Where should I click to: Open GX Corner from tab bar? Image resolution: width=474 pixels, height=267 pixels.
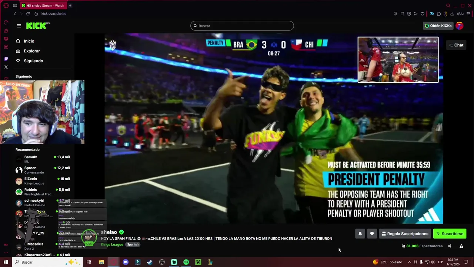[x=15, y=6]
